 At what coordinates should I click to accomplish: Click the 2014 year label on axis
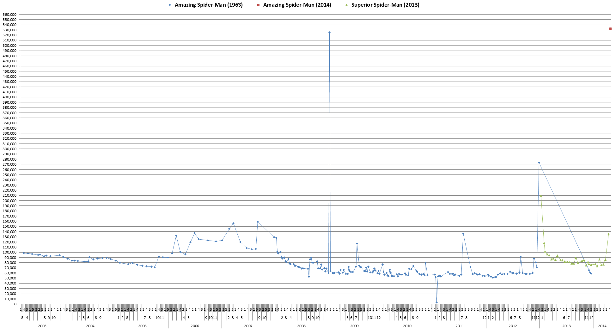pyautogui.click(x=602, y=326)
